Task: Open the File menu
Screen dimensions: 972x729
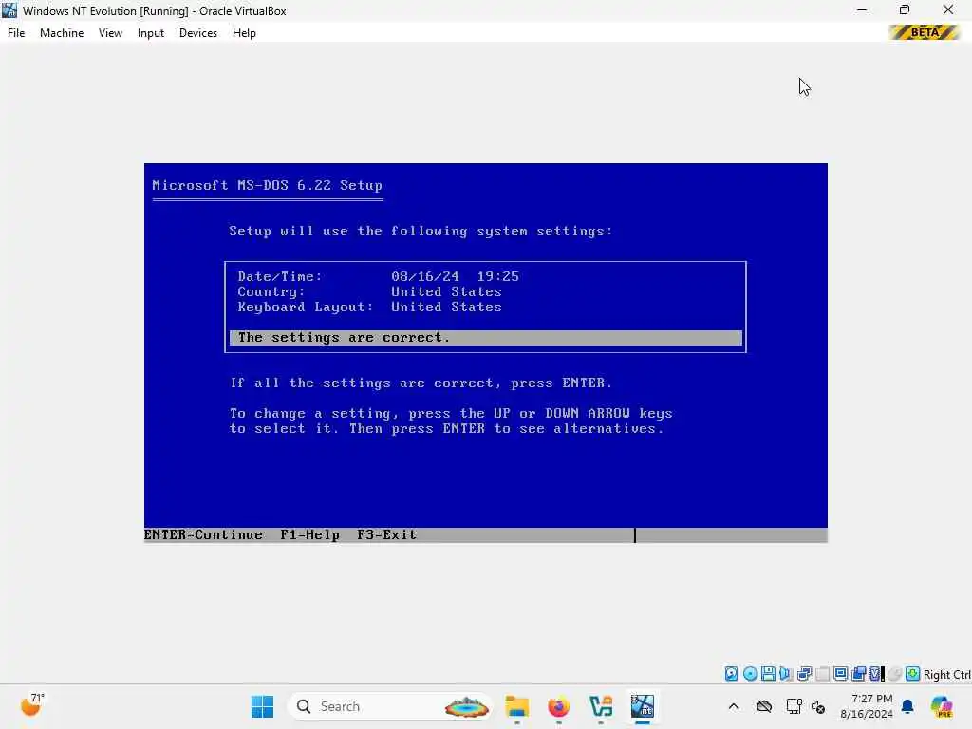Action: point(16,33)
